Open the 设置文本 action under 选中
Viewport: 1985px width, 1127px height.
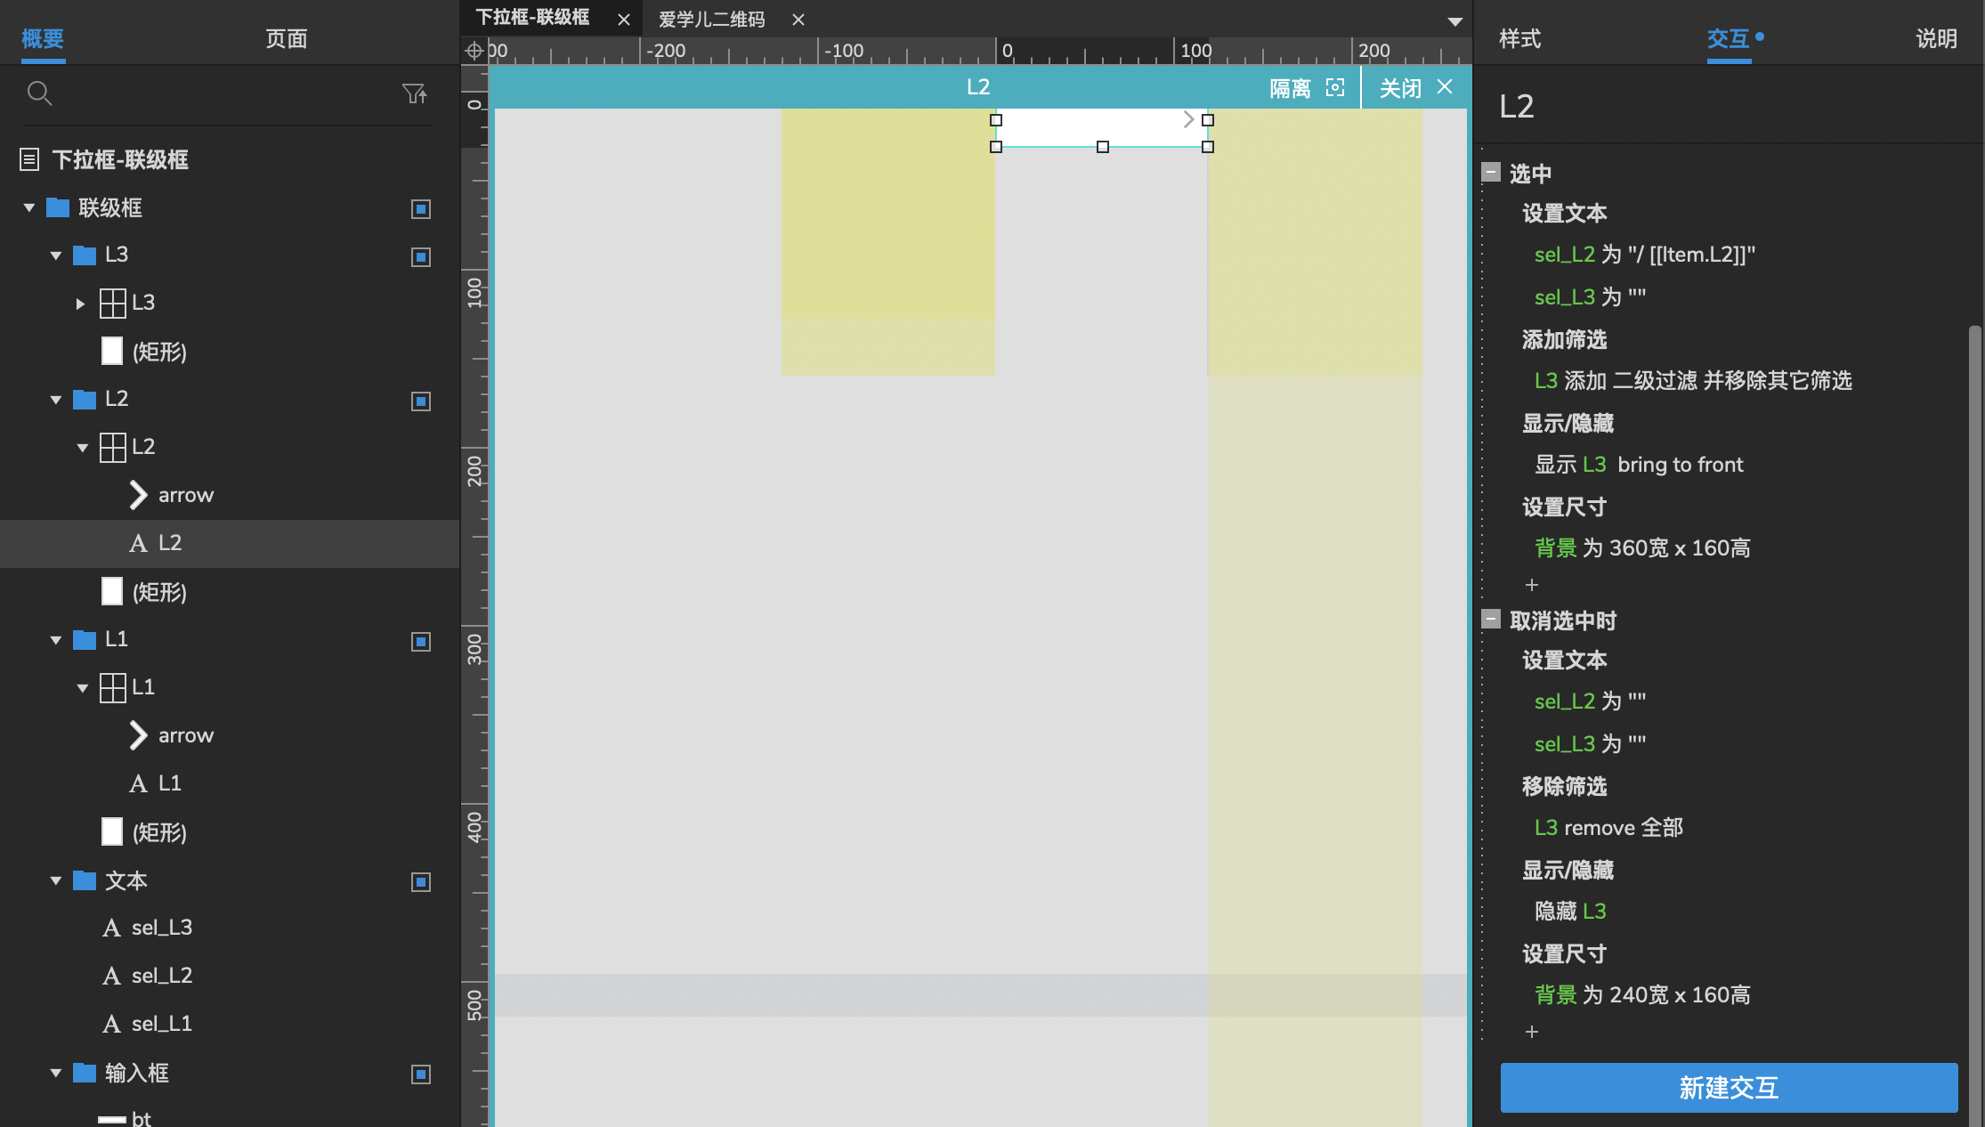coord(1565,214)
